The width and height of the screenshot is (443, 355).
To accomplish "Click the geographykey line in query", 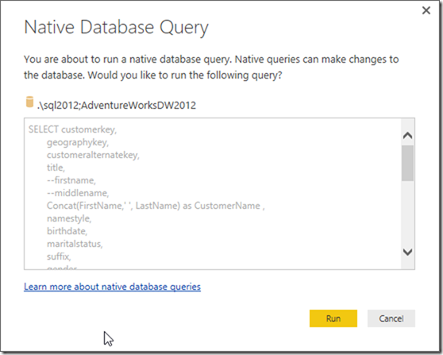I will coord(78,142).
